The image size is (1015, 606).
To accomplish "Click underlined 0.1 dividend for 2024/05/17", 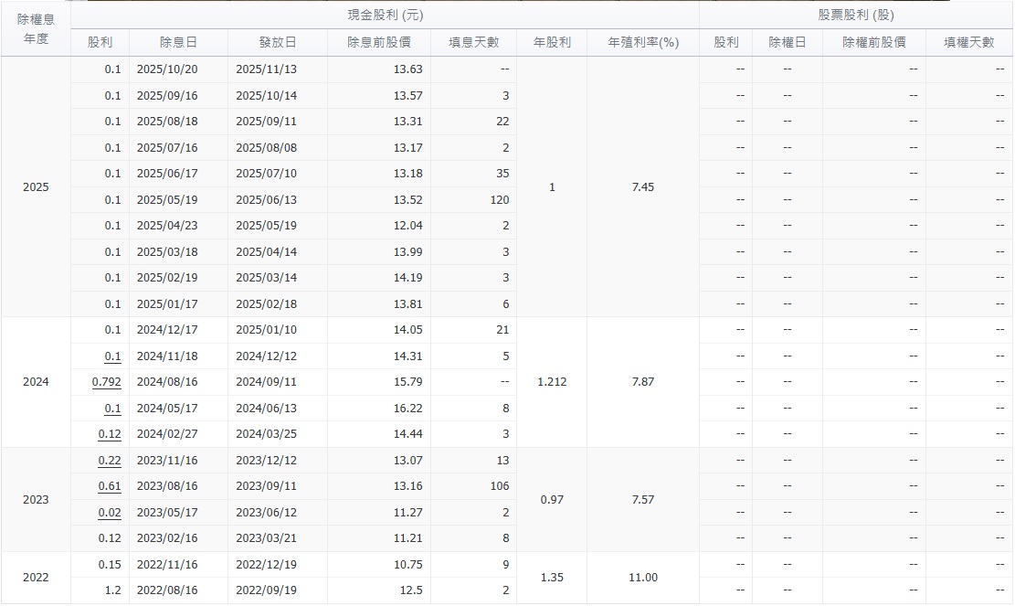I will (x=112, y=409).
